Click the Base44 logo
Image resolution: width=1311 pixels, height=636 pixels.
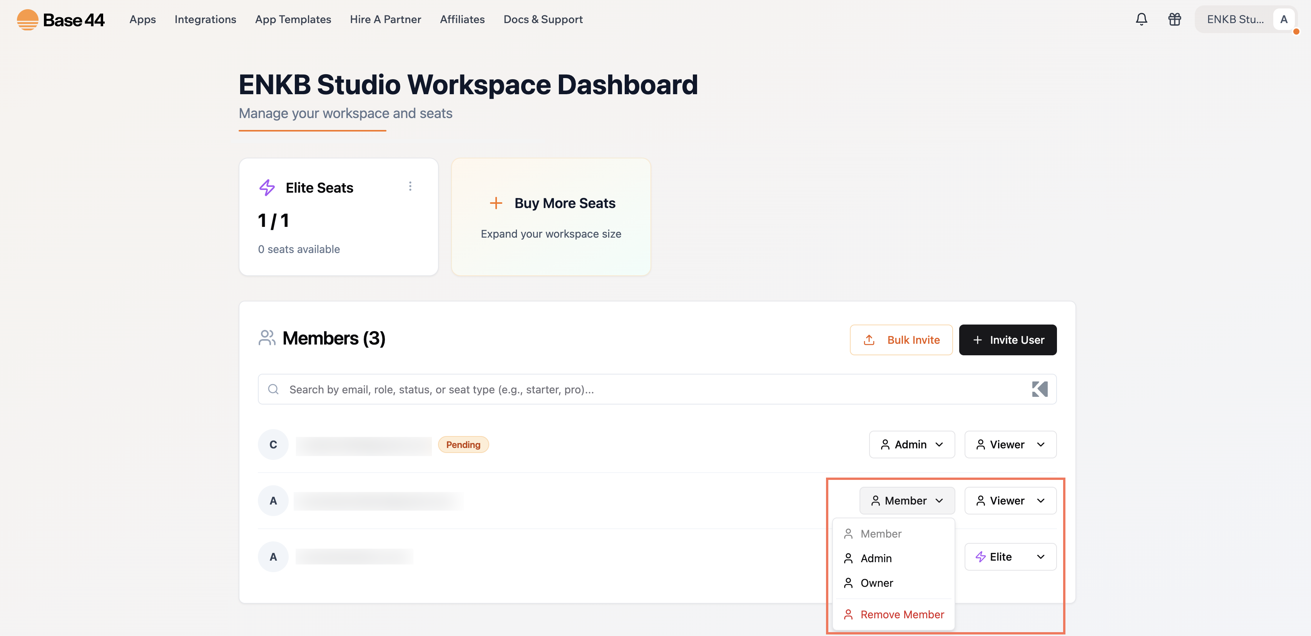60,19
